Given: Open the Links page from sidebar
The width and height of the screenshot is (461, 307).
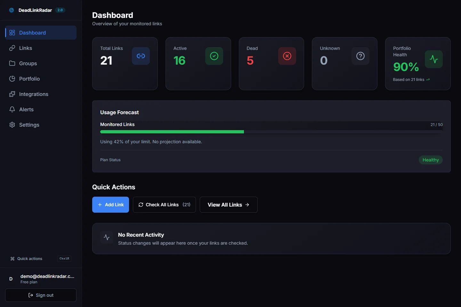Looking at the screenshot, I should (26, 48).
